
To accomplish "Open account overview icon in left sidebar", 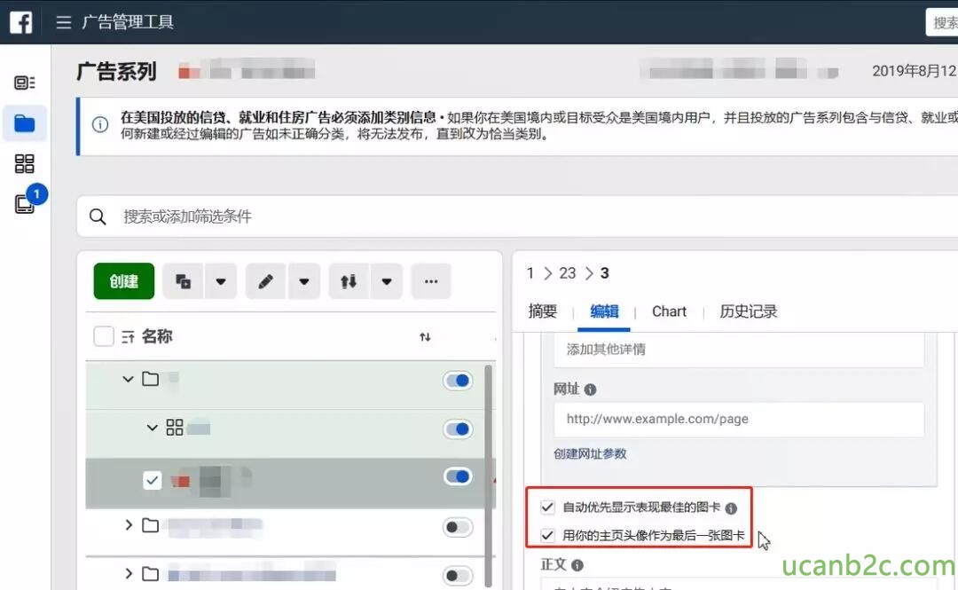I will click(x=25, y=83).
